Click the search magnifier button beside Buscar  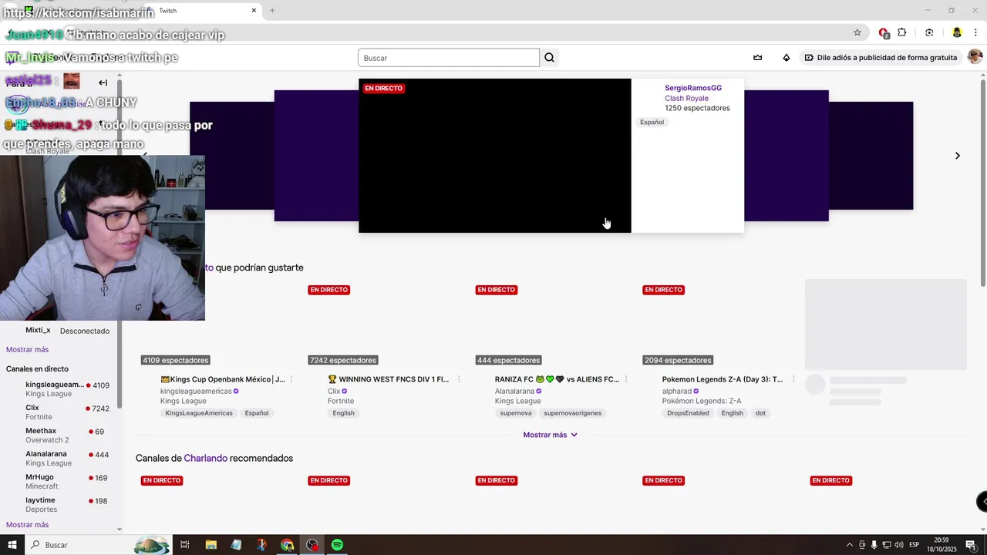tap(549, 58)
